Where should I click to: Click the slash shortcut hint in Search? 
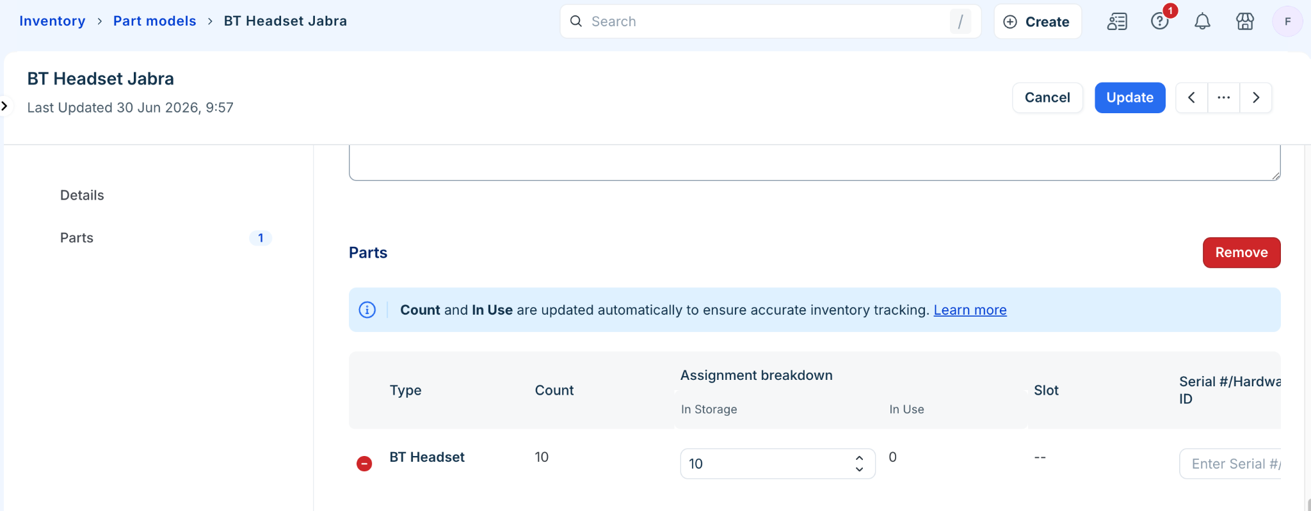pyautogui.click(x=960, y=22)
